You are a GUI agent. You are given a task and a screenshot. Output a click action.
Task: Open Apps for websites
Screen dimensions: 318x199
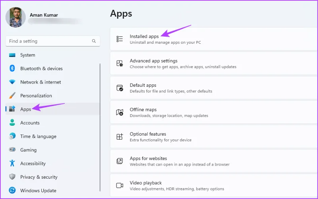[214, 161]
